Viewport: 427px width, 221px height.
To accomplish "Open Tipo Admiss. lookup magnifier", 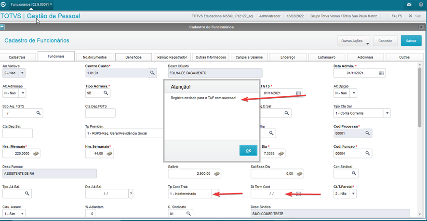I will (x=106, y=93).
